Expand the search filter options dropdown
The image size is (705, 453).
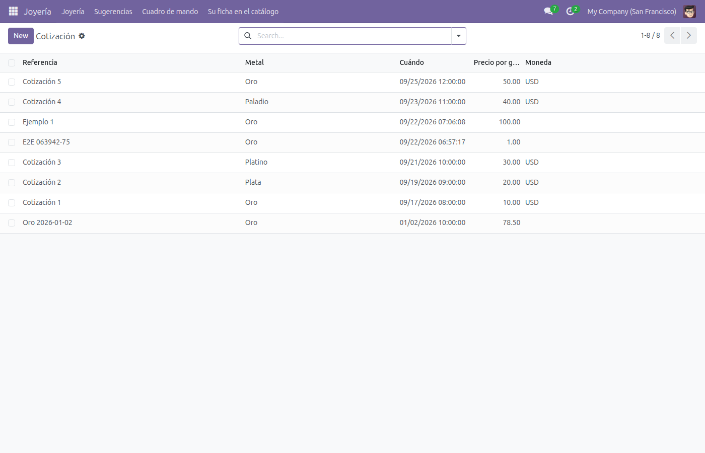(459, 36)
